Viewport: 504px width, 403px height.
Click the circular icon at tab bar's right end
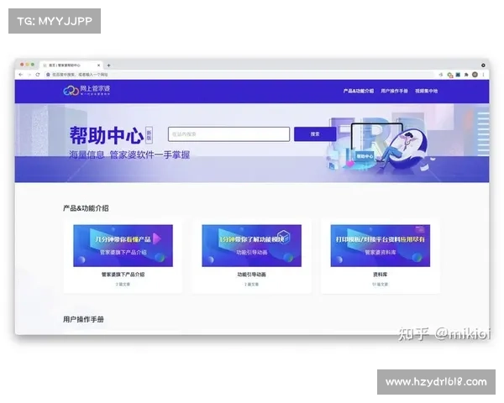(x=483, y=65)
